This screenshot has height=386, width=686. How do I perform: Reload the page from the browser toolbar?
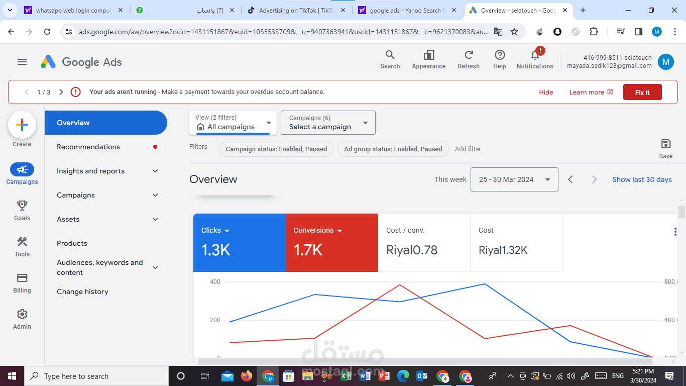pyautogui.click(x=47, y=32)
